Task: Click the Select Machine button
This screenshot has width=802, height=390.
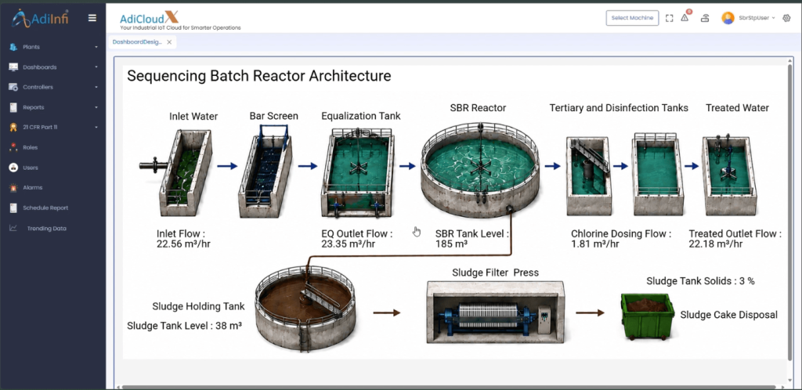Action: [x=632, y=18]
